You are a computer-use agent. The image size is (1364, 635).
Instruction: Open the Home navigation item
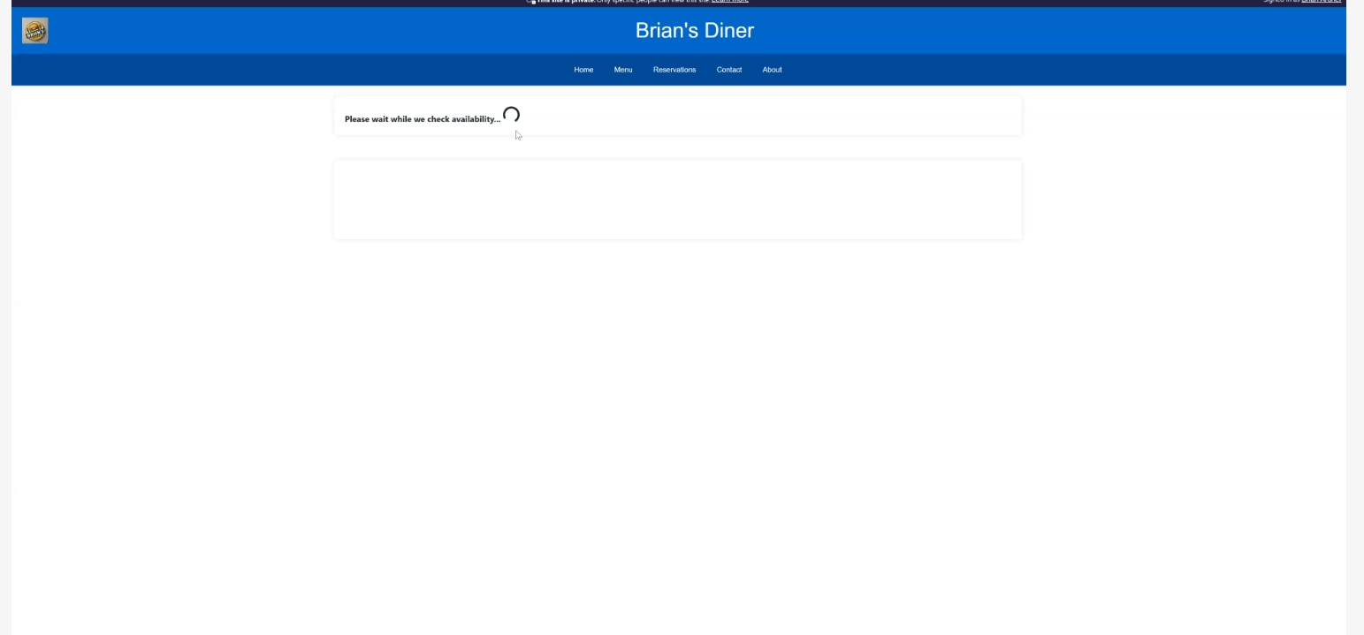pyautogui.click(x=583, y=70)
